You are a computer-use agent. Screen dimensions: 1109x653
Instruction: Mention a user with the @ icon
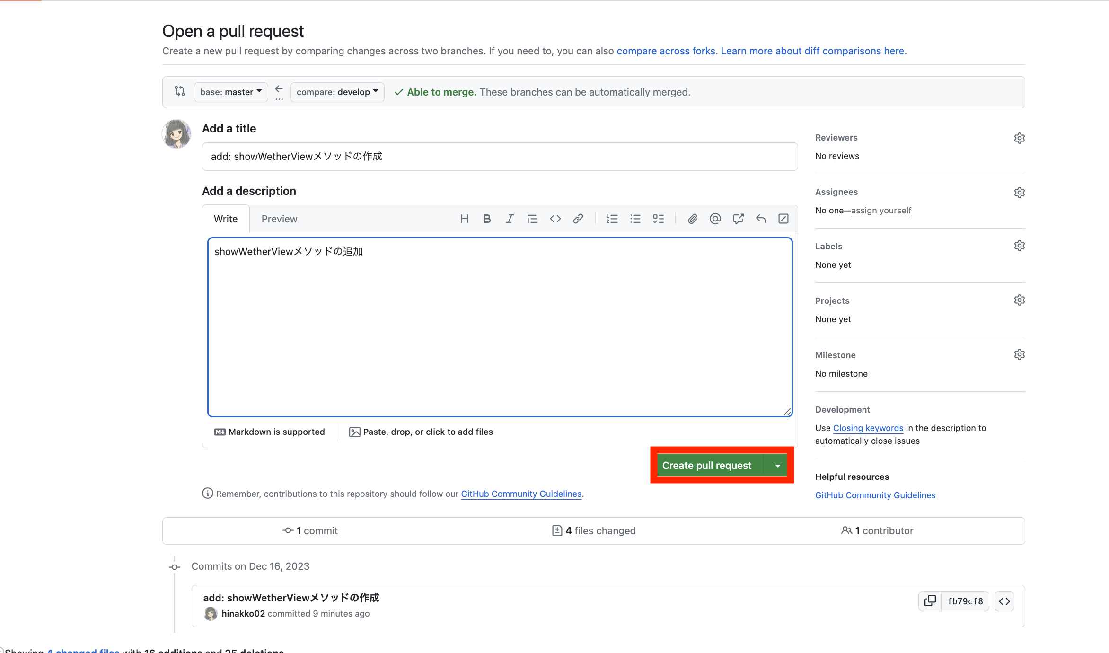pos(715,219)
